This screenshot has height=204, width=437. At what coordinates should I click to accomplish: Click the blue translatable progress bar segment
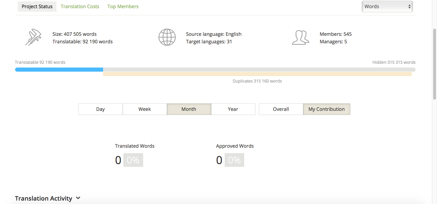[59, 70]
